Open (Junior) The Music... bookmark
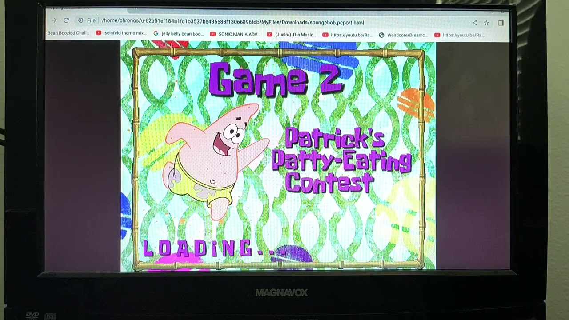 tap(292, 35)
